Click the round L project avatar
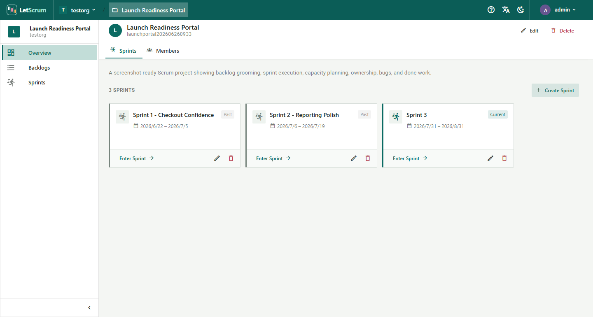Screen dimensions: 593x317 (x=115, y=30)
